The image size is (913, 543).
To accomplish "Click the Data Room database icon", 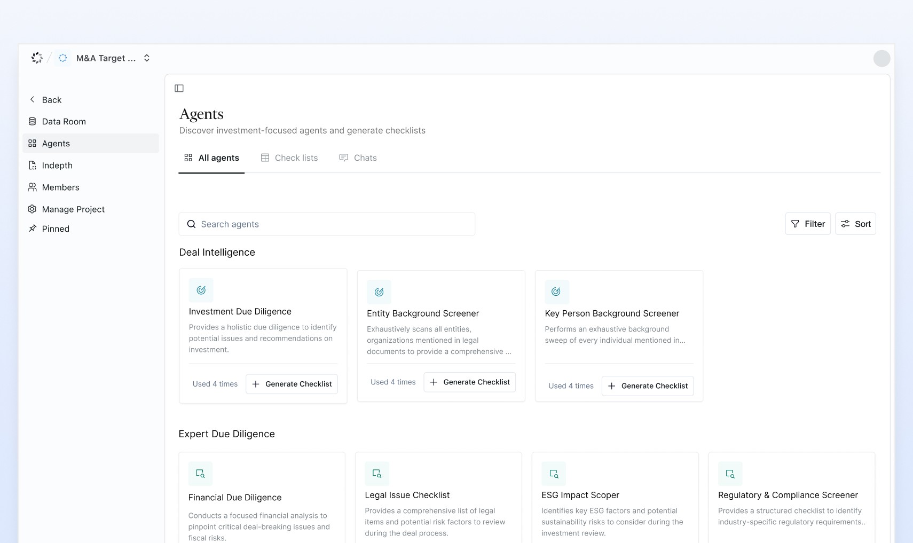I will [33, 122].
